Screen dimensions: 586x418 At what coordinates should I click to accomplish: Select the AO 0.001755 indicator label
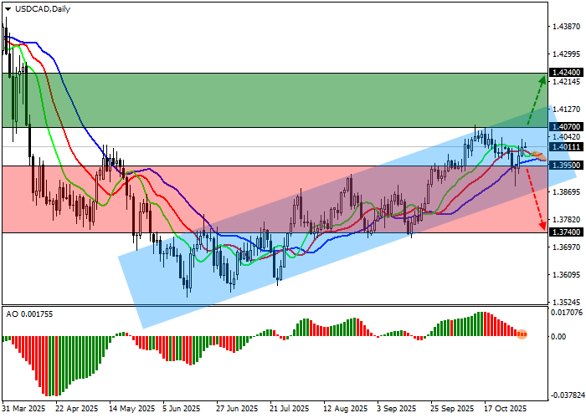pyautogui.click(x=29, y=314)
